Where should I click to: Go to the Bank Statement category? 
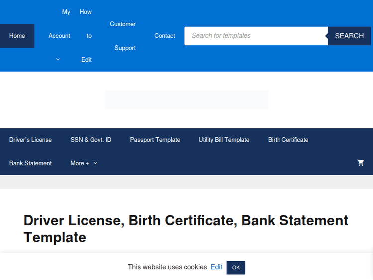[30, 163]
